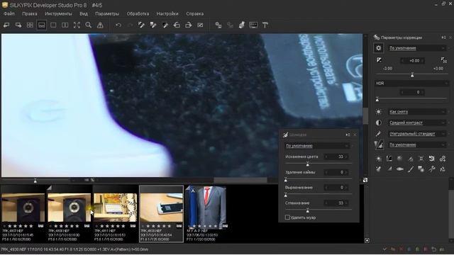Image resolution: width=454 pixels, height=255 pixels.
Task: Click the pin icon of the noise reduction panel
Action: pos(348,135)
